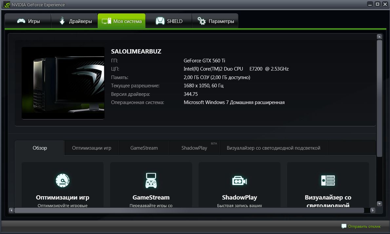Image resolution: width=390 pixels, height=234 pixels.
Task: Click the PC system thumbnail image
Action: point(63,83)
